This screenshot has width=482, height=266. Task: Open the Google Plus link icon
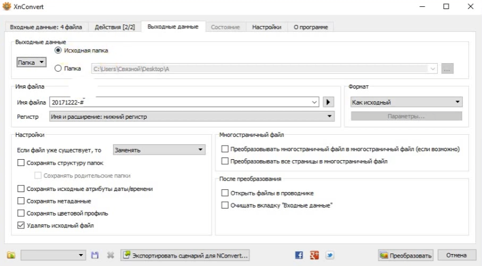click(314, 255)
